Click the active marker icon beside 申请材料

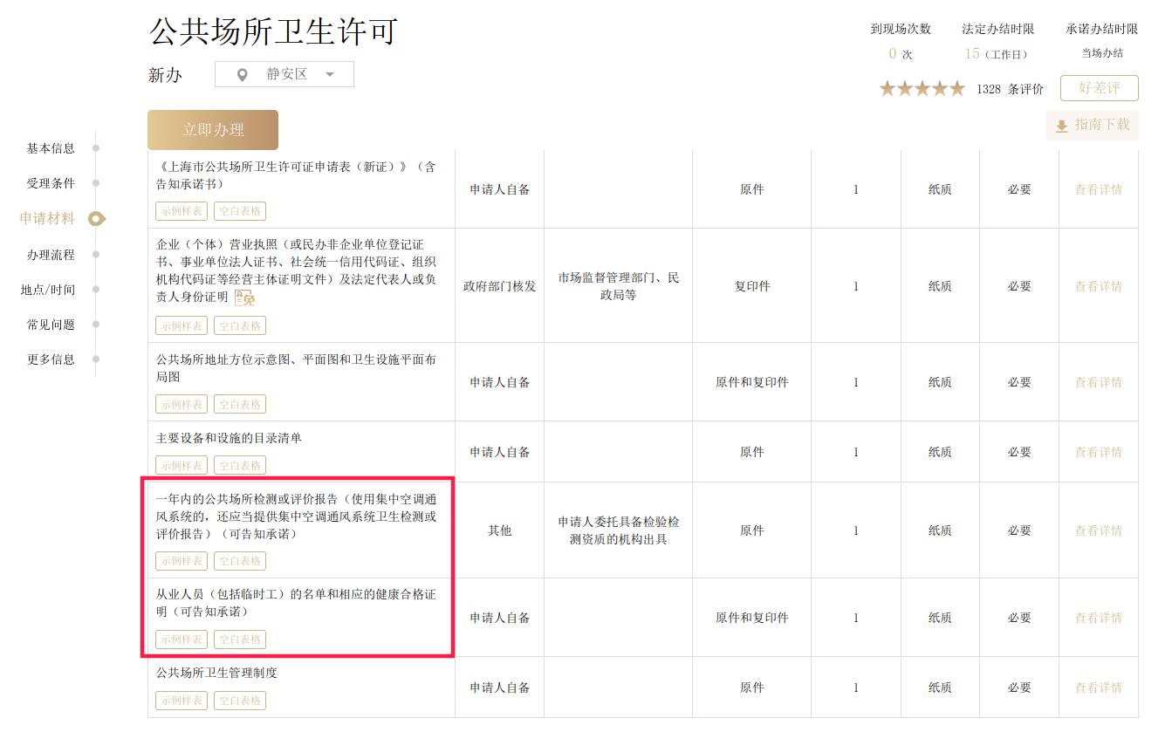coord(97,219)
